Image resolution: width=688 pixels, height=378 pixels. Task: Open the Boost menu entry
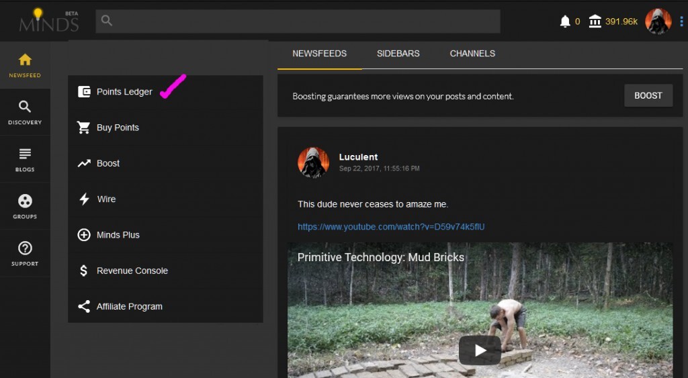point(107,163)
